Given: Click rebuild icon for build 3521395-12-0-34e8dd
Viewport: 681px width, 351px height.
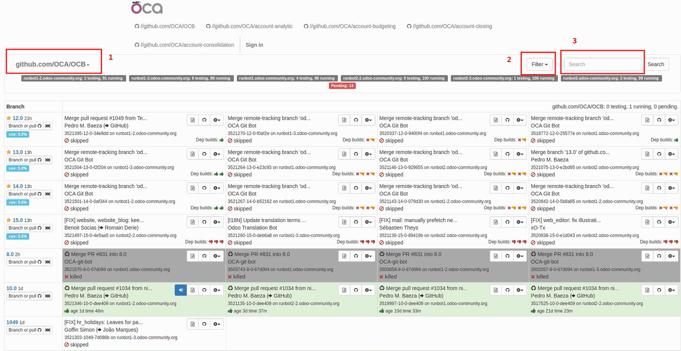Looking at the screenshot, I should (205, 120).
